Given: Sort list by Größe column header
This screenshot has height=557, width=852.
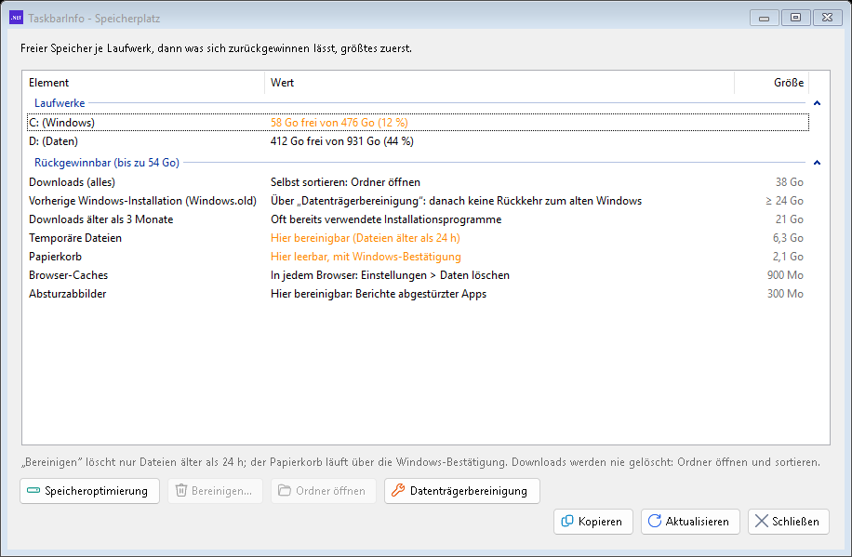Looking at the screenshot, I should tap(772, 83).
